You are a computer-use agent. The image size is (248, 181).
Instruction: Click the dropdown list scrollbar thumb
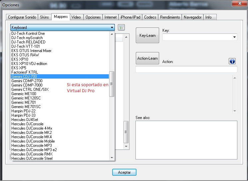coord(112,84)
